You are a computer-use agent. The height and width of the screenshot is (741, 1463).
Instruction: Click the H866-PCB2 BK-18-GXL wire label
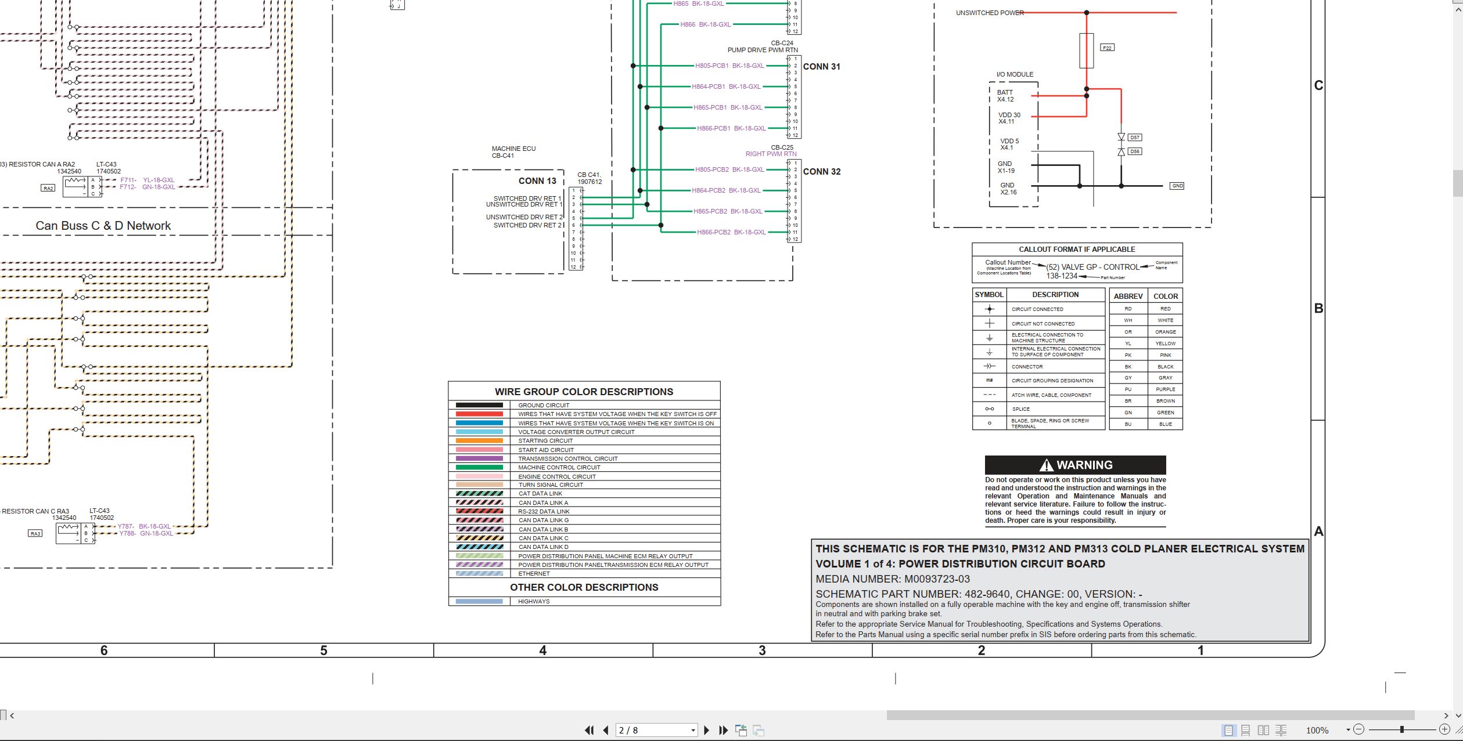(x=731, y=232)
